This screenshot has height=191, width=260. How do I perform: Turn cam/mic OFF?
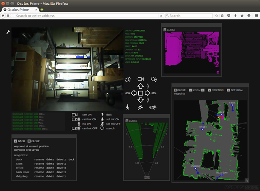[x=90, y=128]
